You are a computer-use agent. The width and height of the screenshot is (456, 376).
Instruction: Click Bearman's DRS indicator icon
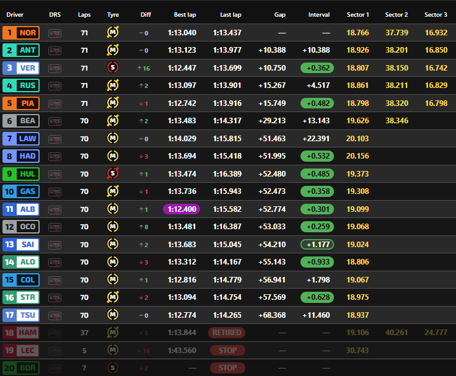click(55, 121)
